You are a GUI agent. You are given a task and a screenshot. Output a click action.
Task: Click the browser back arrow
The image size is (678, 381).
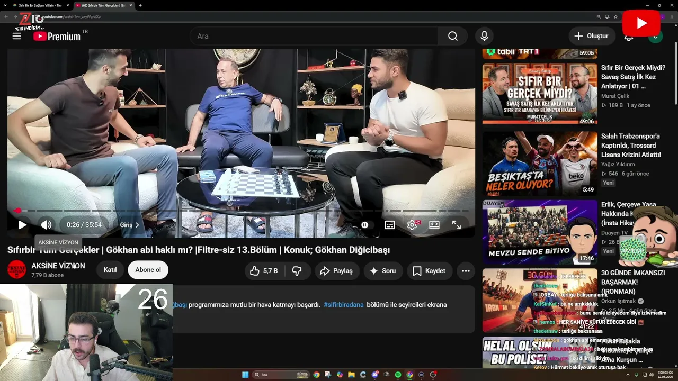pyautogui.click(x=6, y=16)
